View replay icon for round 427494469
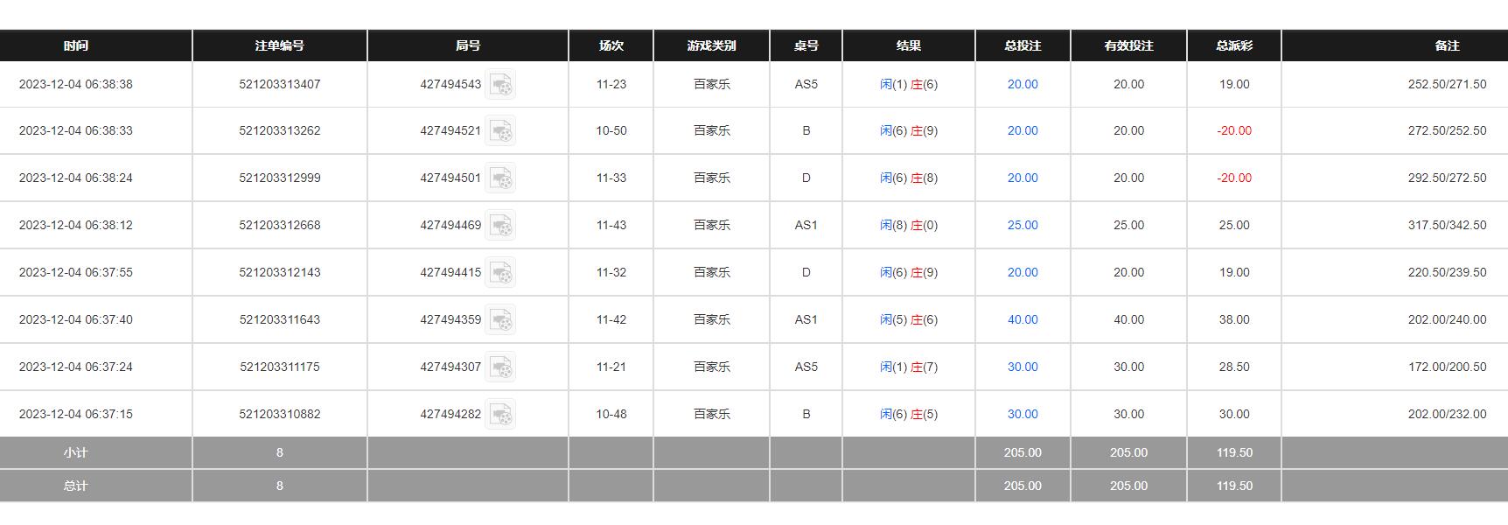The width and height of the screenshot is (1508, 525). click(x=500, y=226)
